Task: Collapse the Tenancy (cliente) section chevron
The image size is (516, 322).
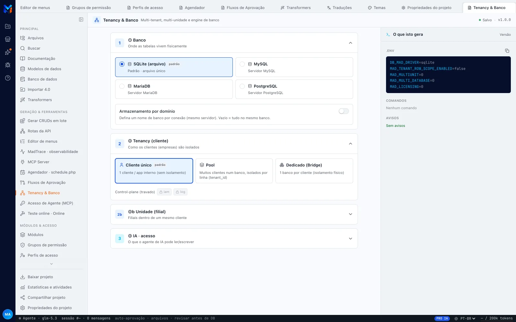Action: pyautogui.click(x=351, y=144)
